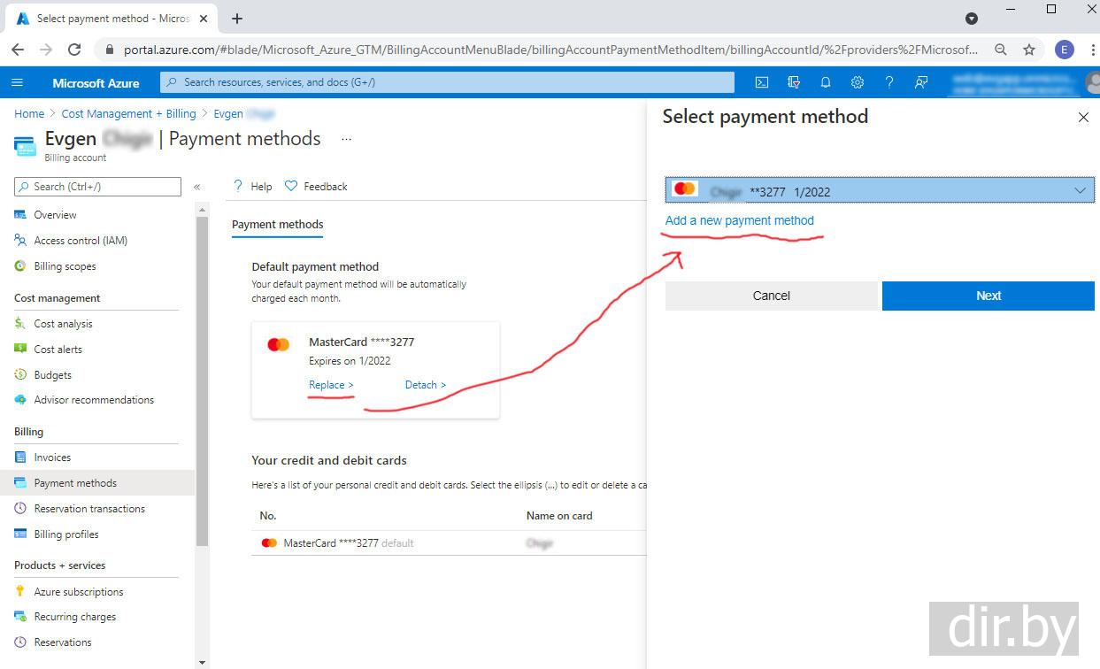Open portal settings gear icon
The width and height of the screenshot is (1100, 669).
tap(858, 82)
